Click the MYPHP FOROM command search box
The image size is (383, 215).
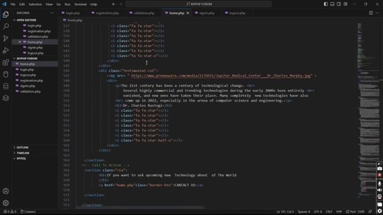click(199, 4)
